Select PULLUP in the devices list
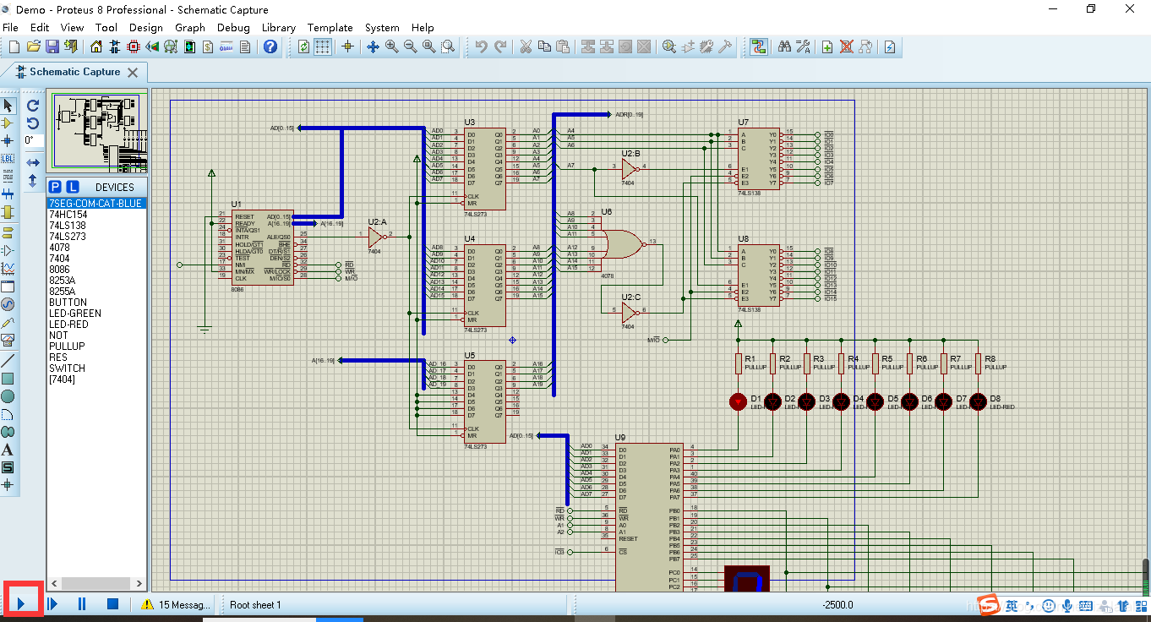This screenshot has width=1151, height=622. (66, 346)
